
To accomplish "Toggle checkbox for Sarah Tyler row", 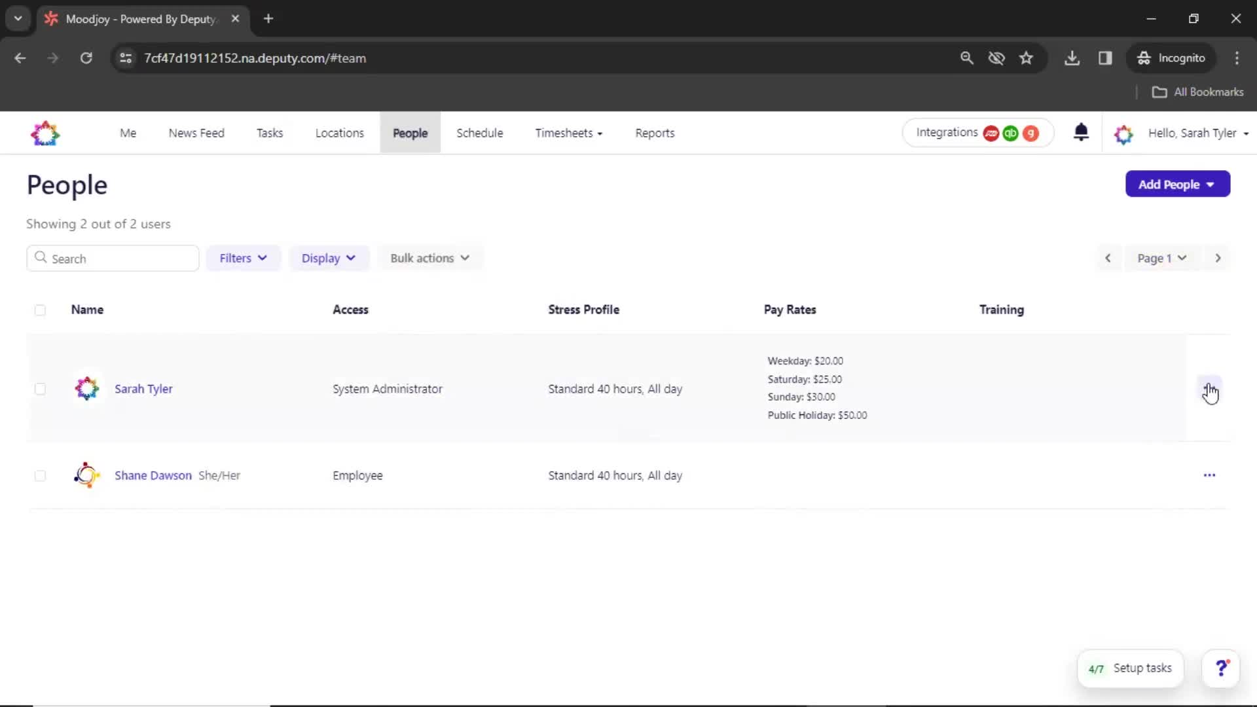I will pos(41,388).
